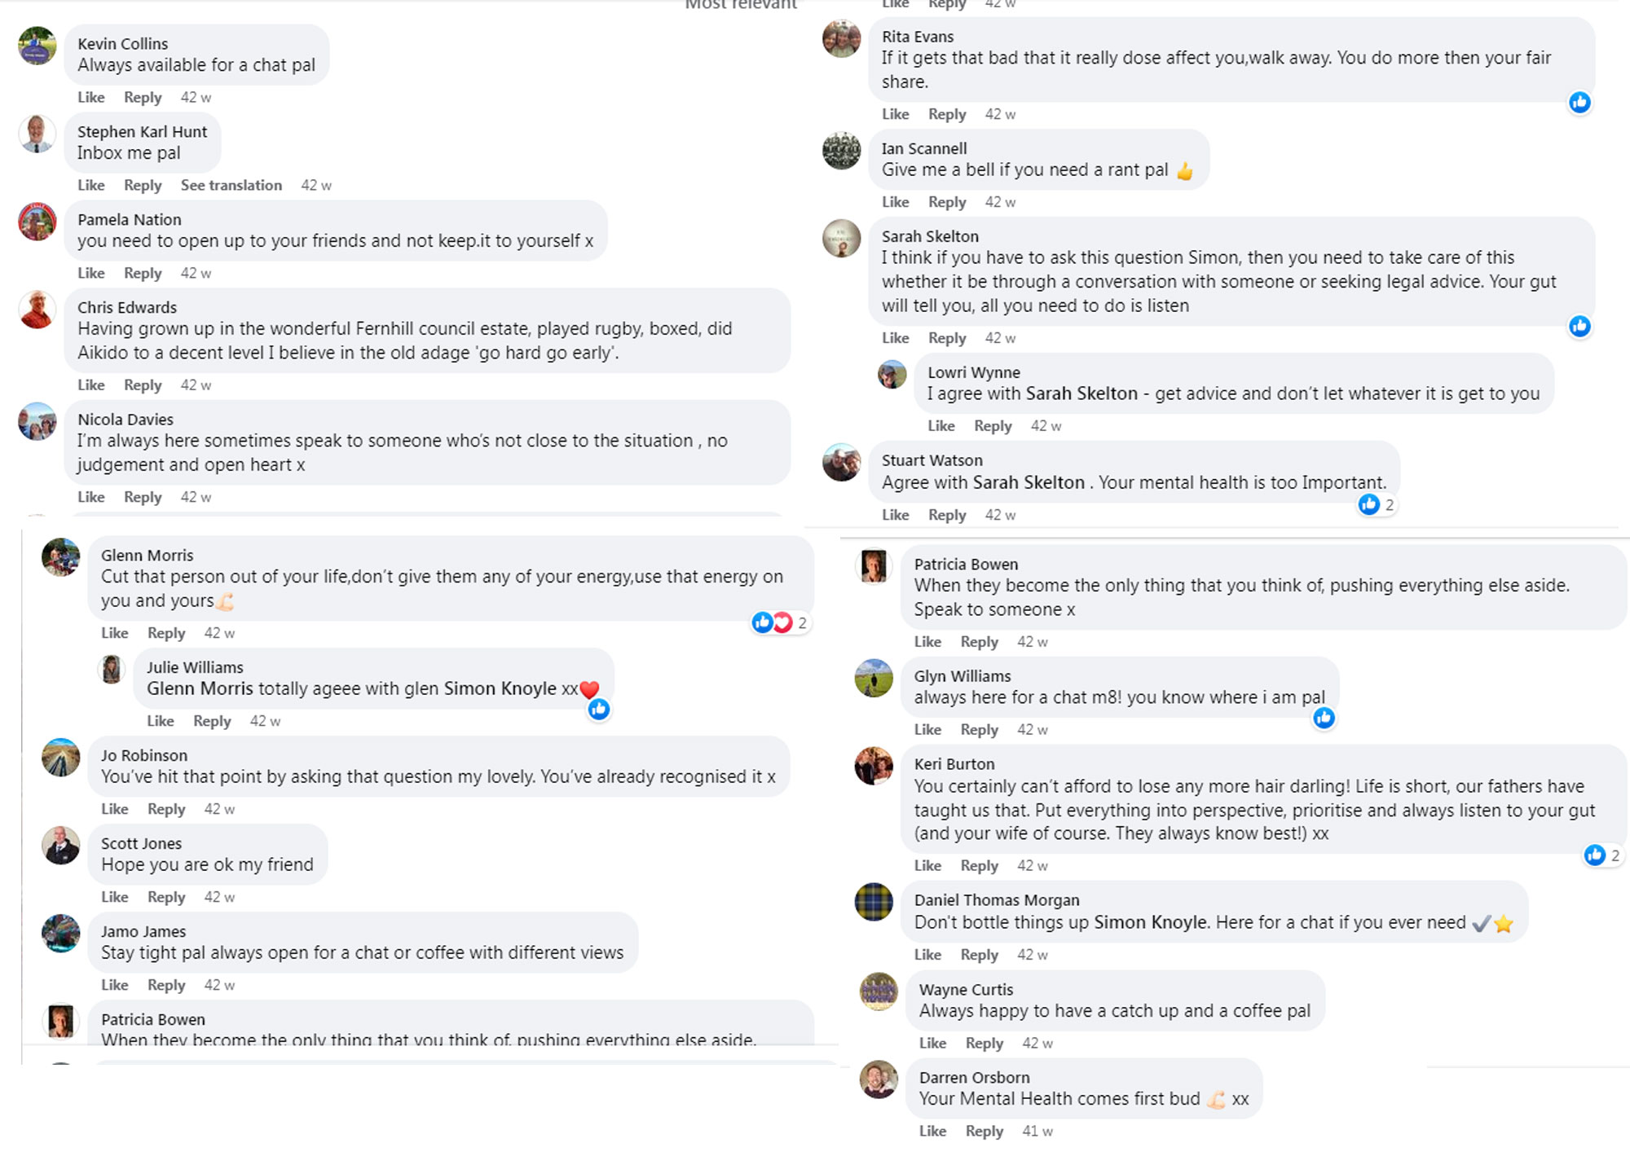Click the 42 w timestamp under Scott Jones' comment
This screenshot has height=1165, width=1630.
(x=219, y=897)
